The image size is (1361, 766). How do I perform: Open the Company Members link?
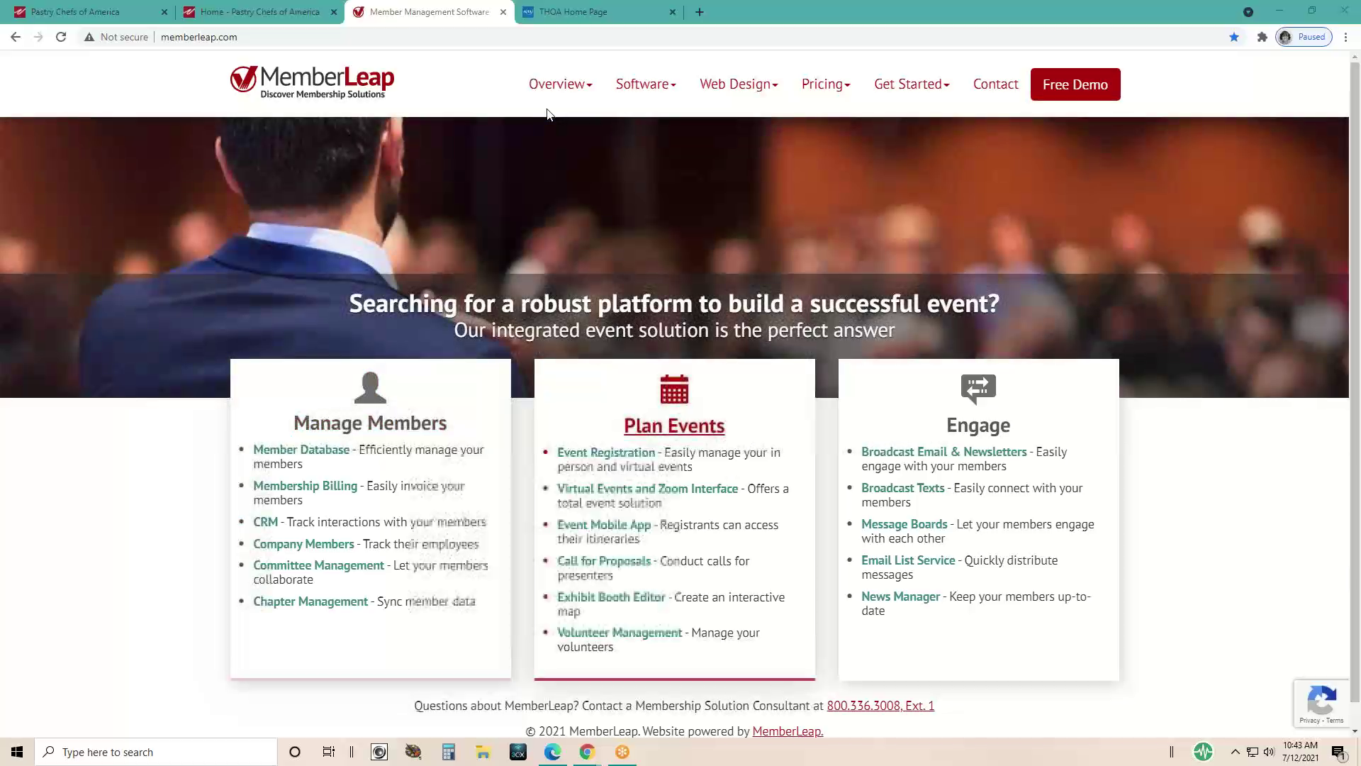pyautogui.click(x=303, y=544)
